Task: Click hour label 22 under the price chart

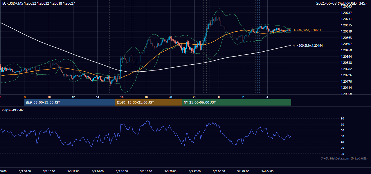Action: [194, 97]
